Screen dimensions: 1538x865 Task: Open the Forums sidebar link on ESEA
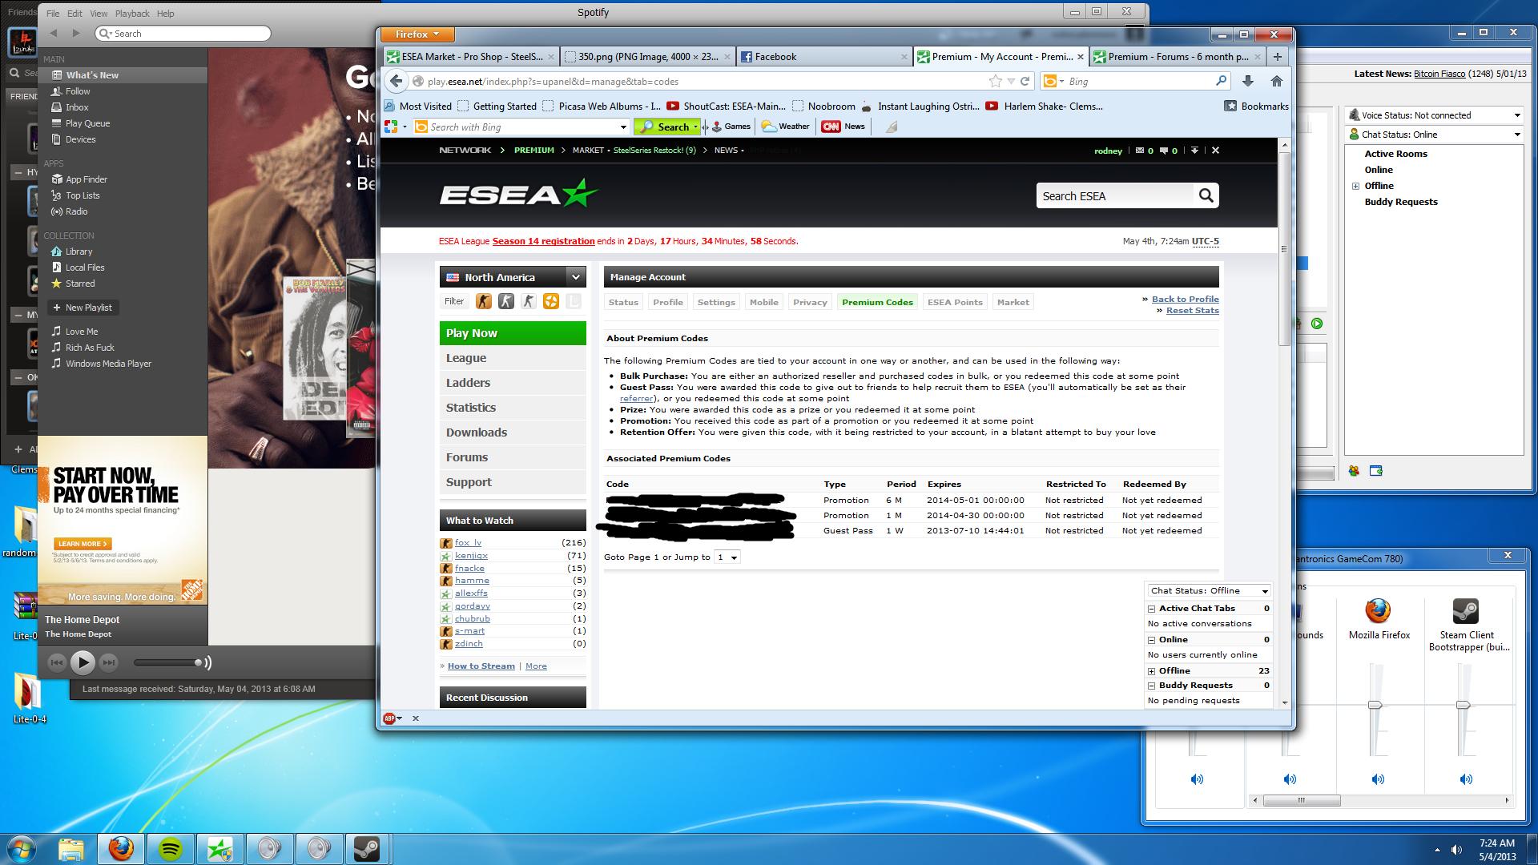(x=513, y=457)
